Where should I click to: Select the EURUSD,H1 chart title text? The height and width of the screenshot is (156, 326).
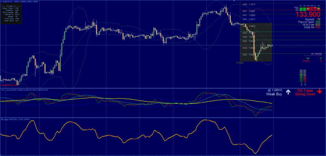pos(8,2)
